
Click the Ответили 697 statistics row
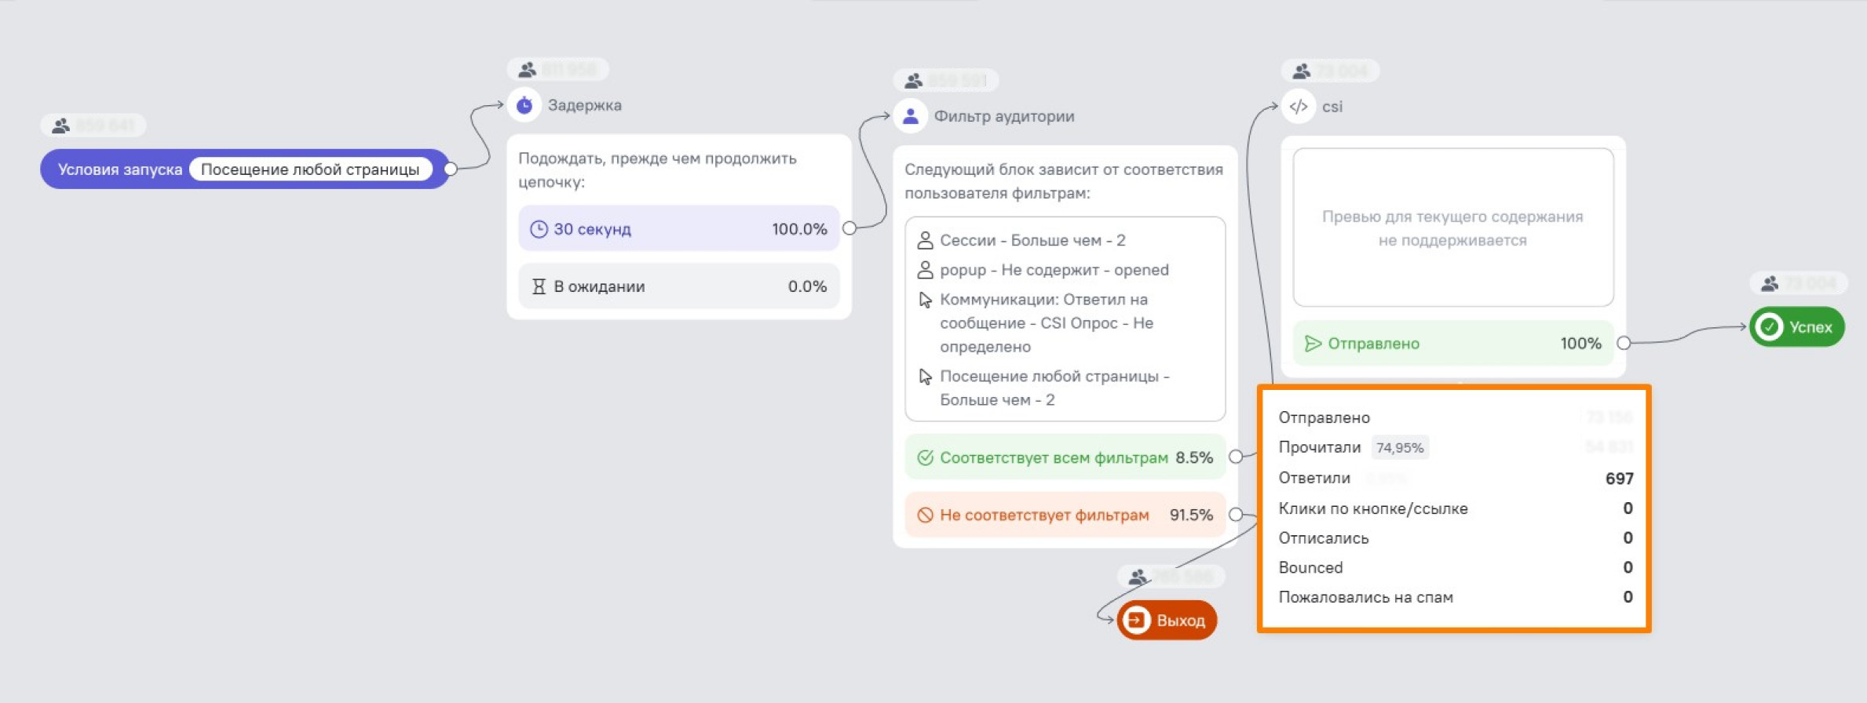[1455, 479]
